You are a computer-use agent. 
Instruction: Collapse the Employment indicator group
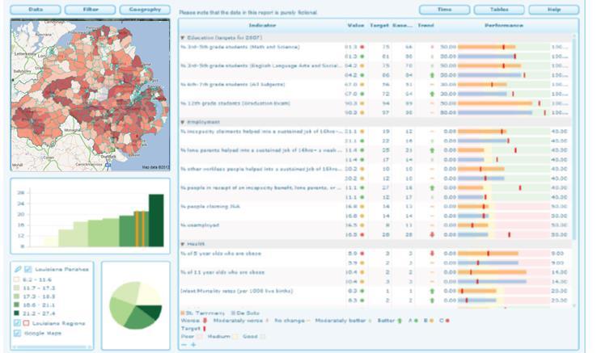coord(182,122)
